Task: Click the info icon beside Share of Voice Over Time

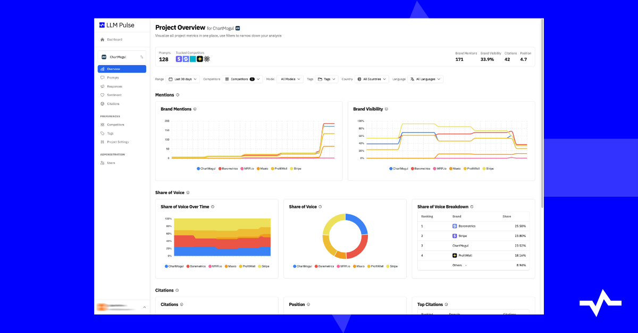Action: pyautogui.click(x=213, y=207)
